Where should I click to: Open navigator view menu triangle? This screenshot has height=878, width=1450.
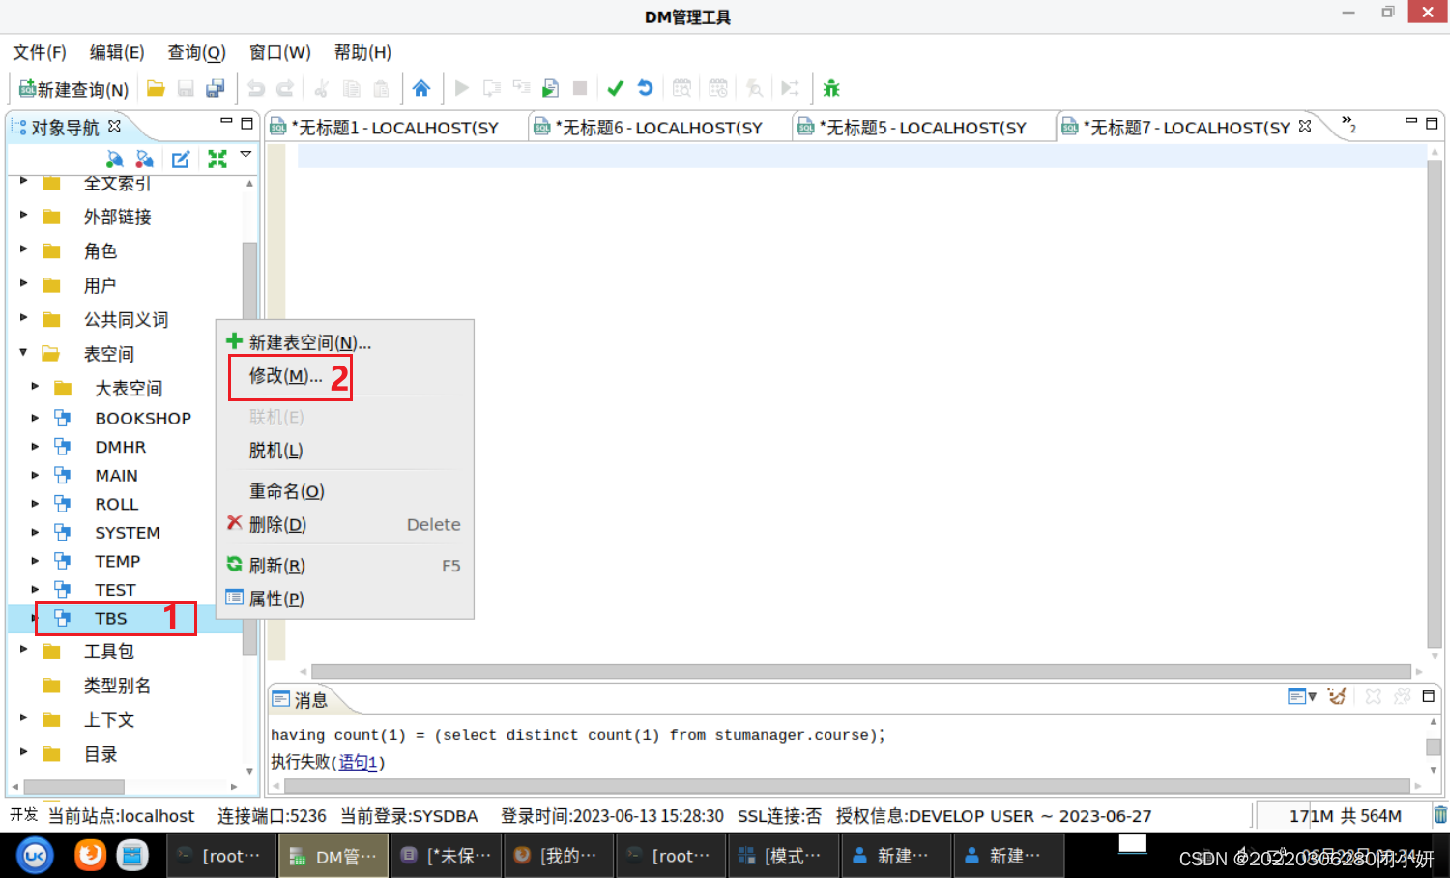point(246,155)
